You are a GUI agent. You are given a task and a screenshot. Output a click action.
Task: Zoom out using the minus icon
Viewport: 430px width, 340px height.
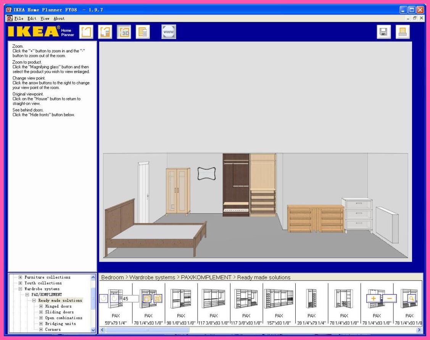point(390,298)
